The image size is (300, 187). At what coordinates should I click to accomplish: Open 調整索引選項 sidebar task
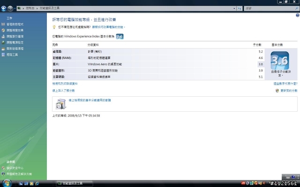[15, 36]
